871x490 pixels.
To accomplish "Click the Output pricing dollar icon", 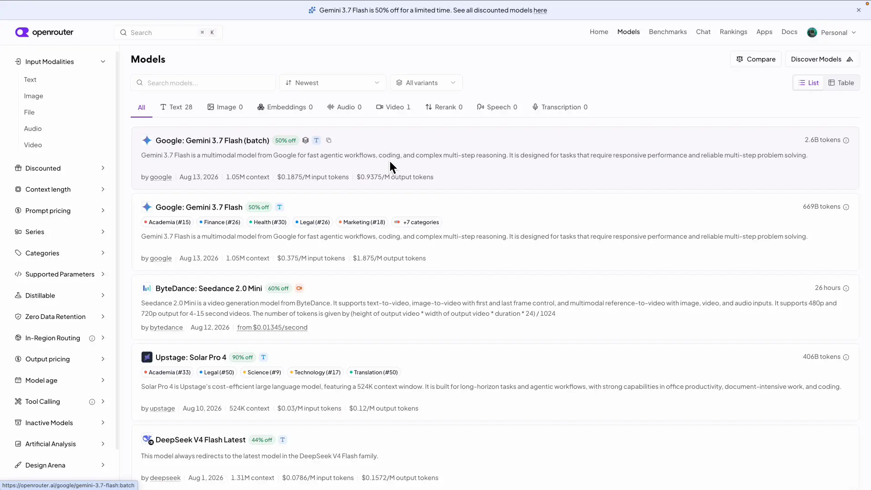I will click(x=18, y=359).
